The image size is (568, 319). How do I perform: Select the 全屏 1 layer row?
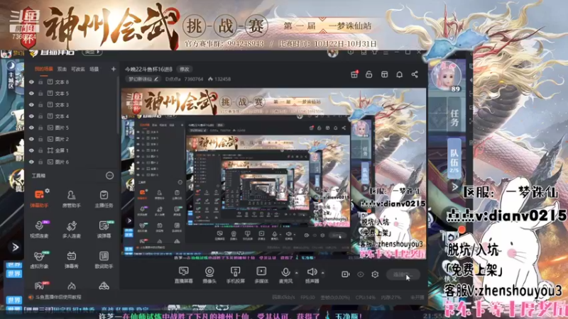(70, 150)
